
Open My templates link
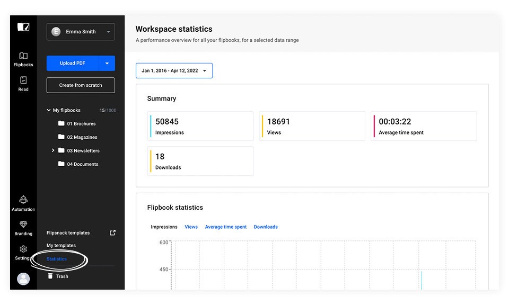pos(61,245)
